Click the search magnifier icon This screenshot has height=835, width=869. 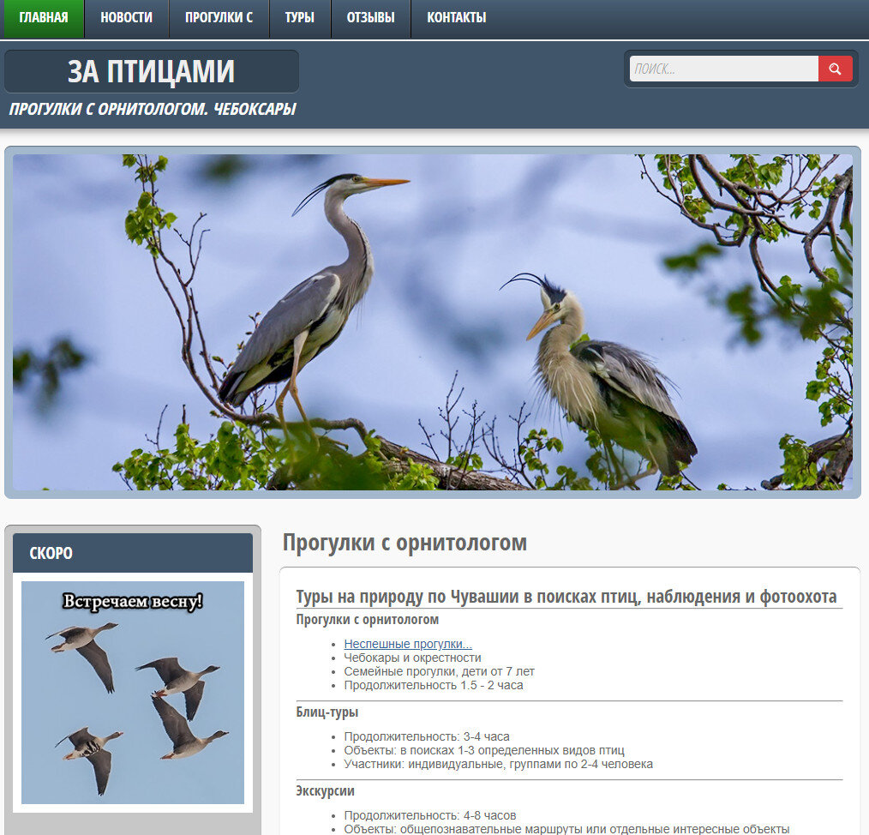(x=836, y=69)
